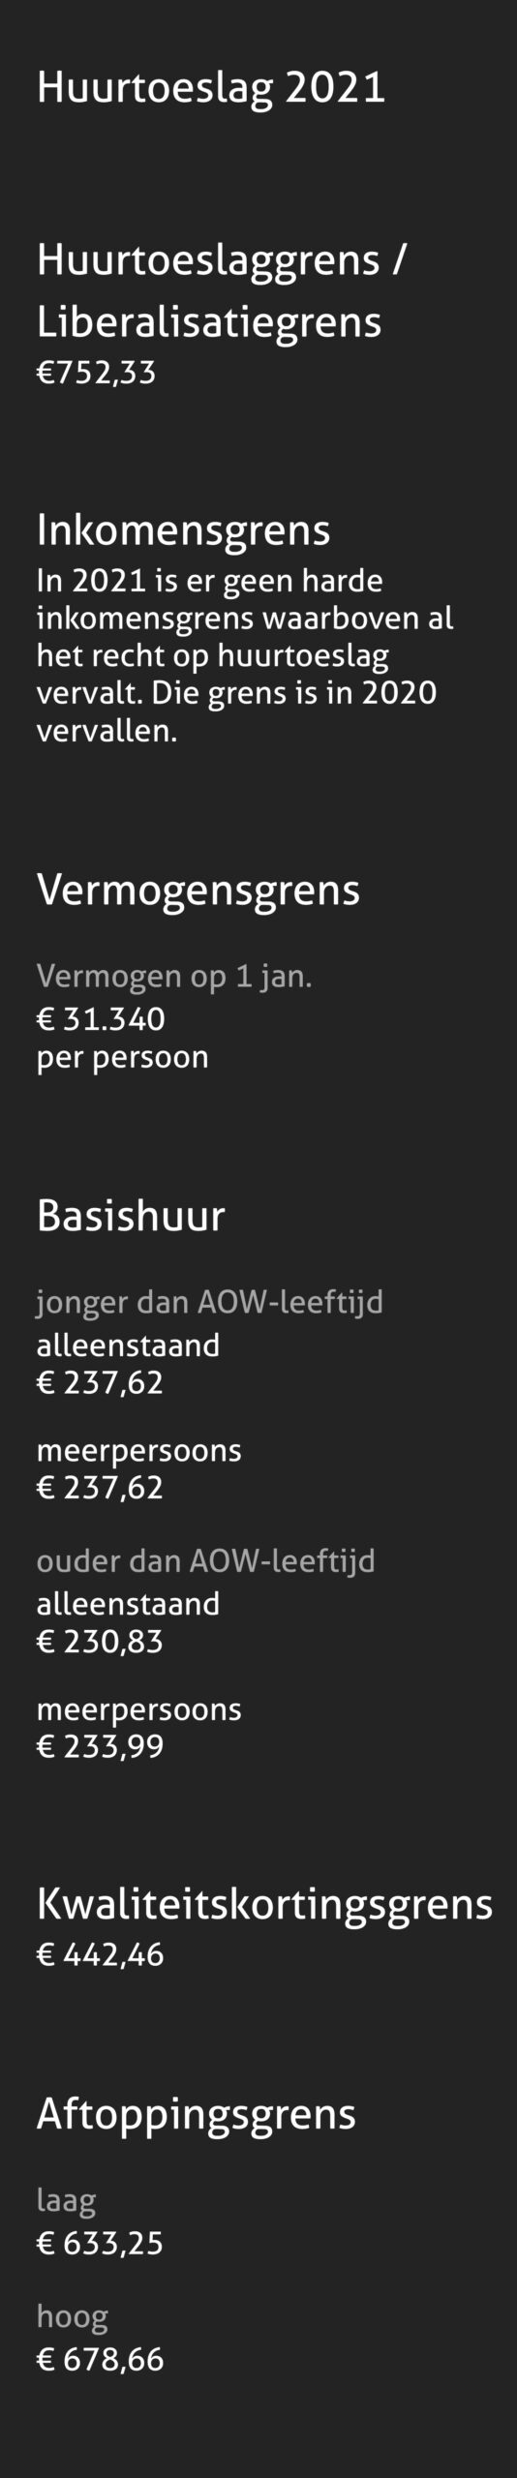Select the jonger dan AOW-leeftijd label
The height and width of the screenshot is (2478, 517).
[x=210, y=1303]
